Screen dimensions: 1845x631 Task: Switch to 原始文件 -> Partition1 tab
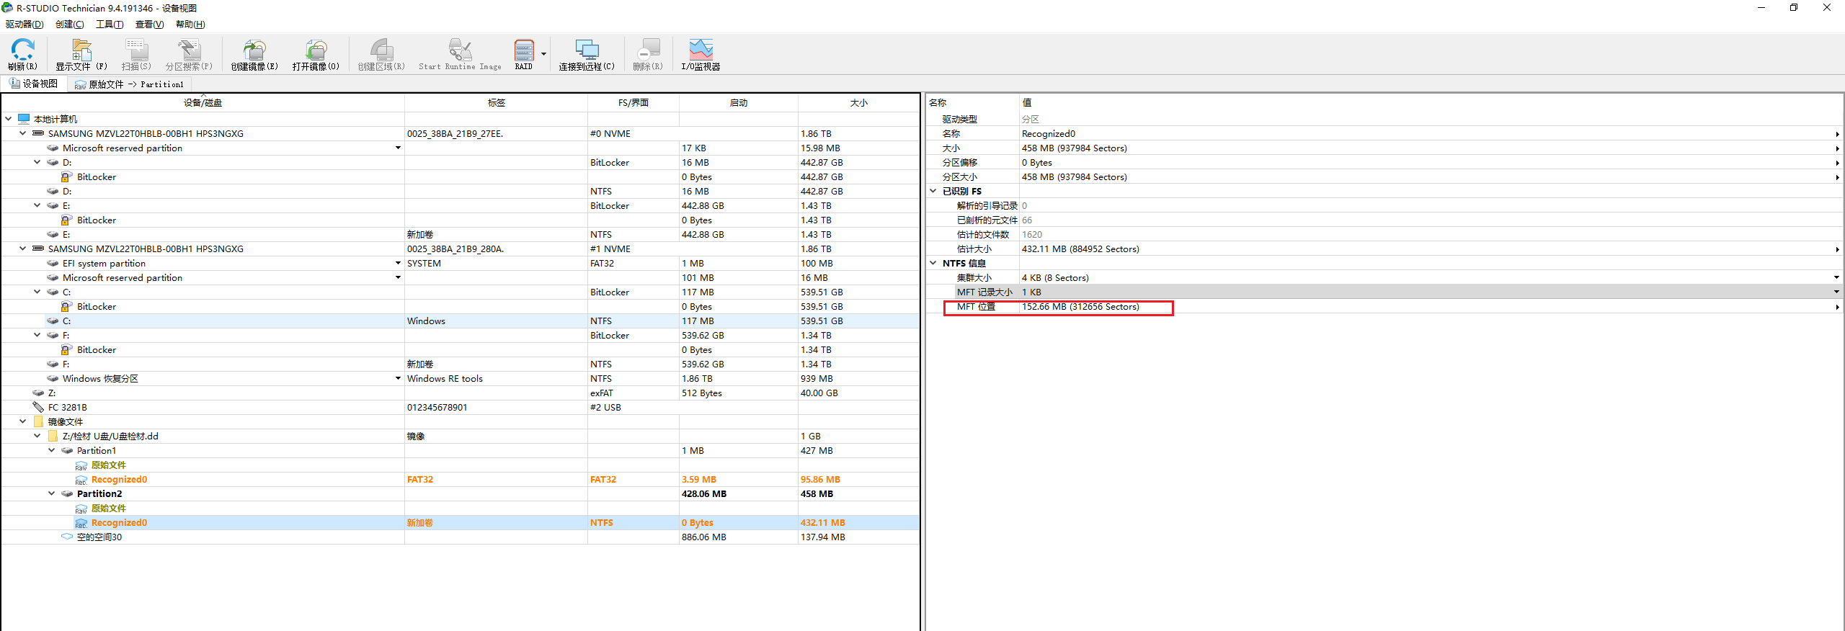(128, 84)
